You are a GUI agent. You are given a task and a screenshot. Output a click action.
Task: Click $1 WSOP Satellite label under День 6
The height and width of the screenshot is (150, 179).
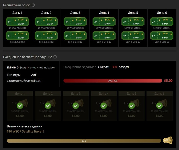(x=162, y=28)
